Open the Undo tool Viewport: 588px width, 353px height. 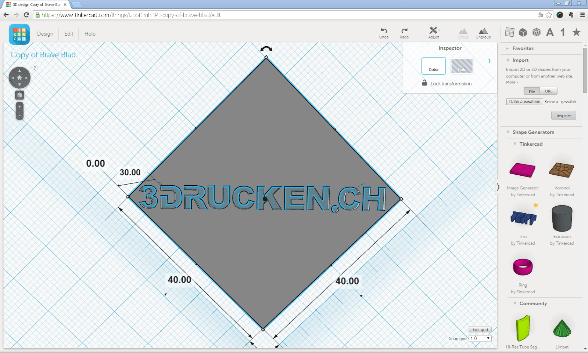click(384, 33)
